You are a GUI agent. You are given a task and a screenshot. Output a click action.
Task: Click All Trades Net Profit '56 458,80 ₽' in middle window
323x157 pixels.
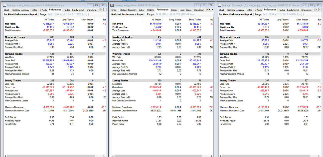click(155, 24)
